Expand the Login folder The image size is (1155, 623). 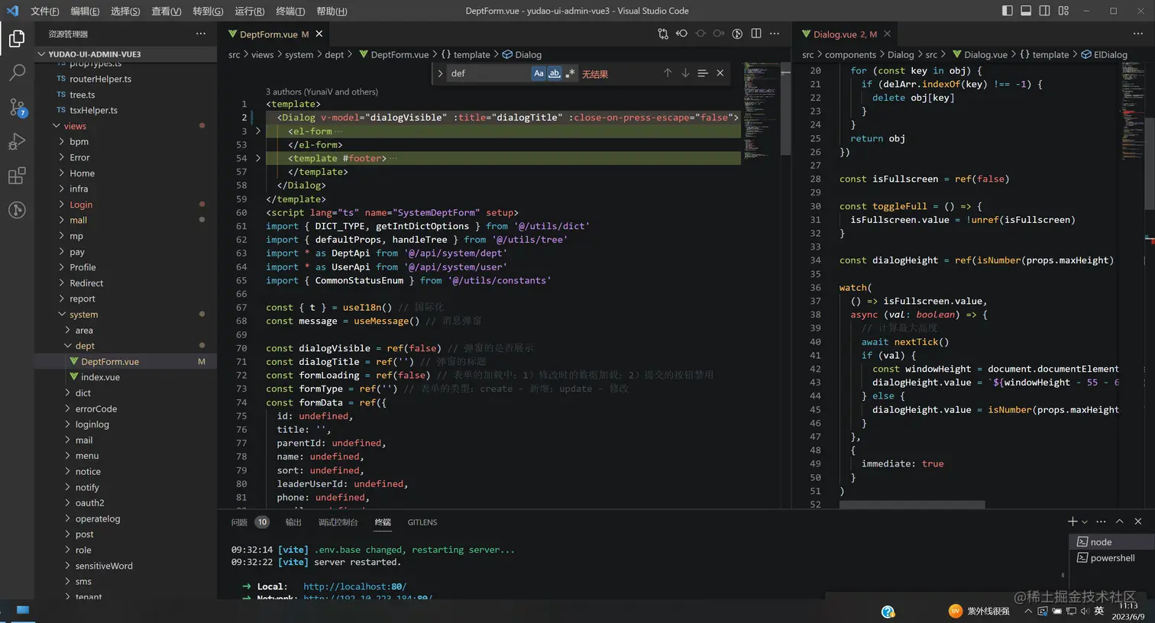[125, 205]
